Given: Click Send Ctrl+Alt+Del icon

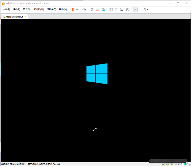Looking at the screenshot, I should pyautogui.click(x=84, y=10).
